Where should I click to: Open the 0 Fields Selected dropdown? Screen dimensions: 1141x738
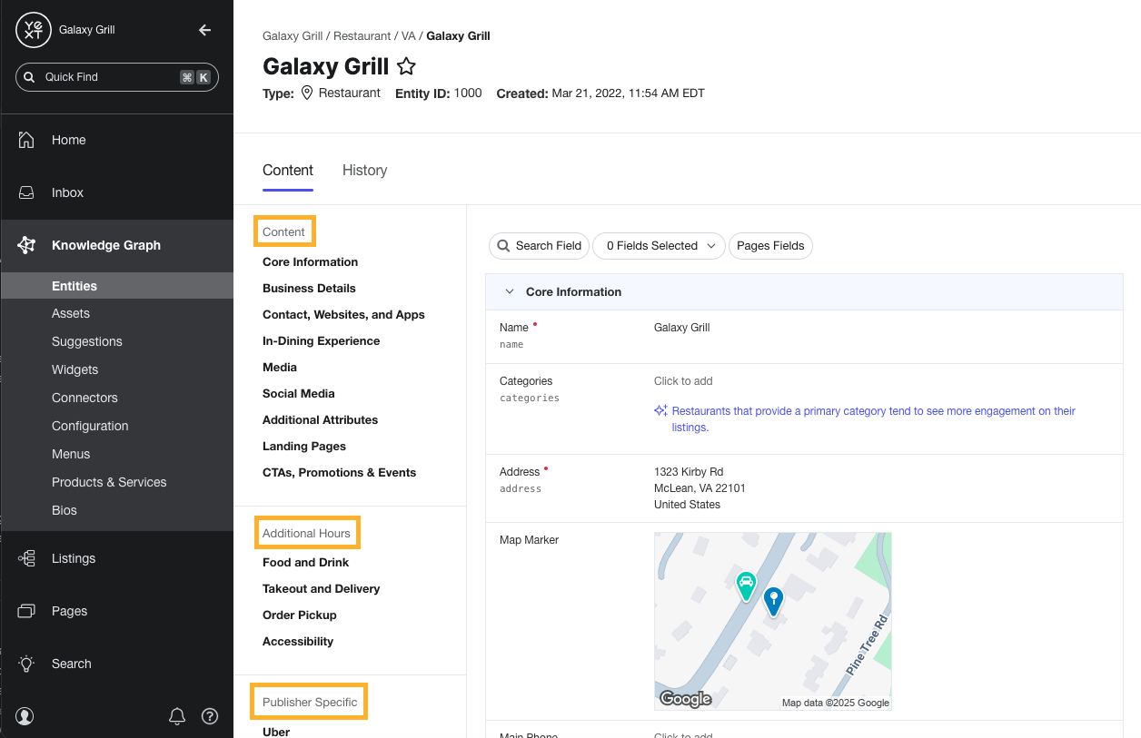click(x=659, y=246)
